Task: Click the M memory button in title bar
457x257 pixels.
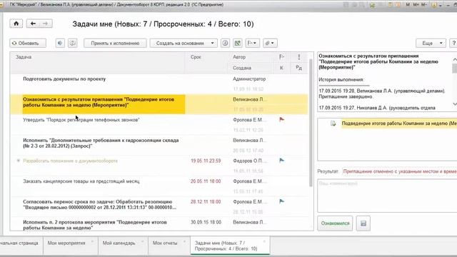Action: 408,5
